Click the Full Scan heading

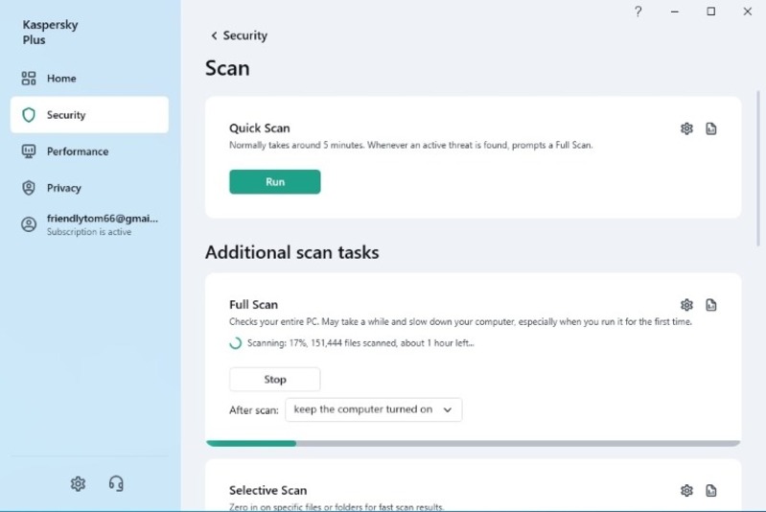[253, 304]
